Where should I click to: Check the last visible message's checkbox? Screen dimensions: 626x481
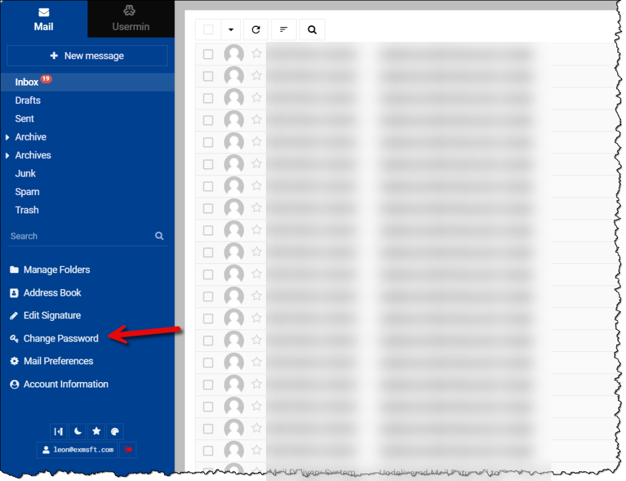coord(208,450)
